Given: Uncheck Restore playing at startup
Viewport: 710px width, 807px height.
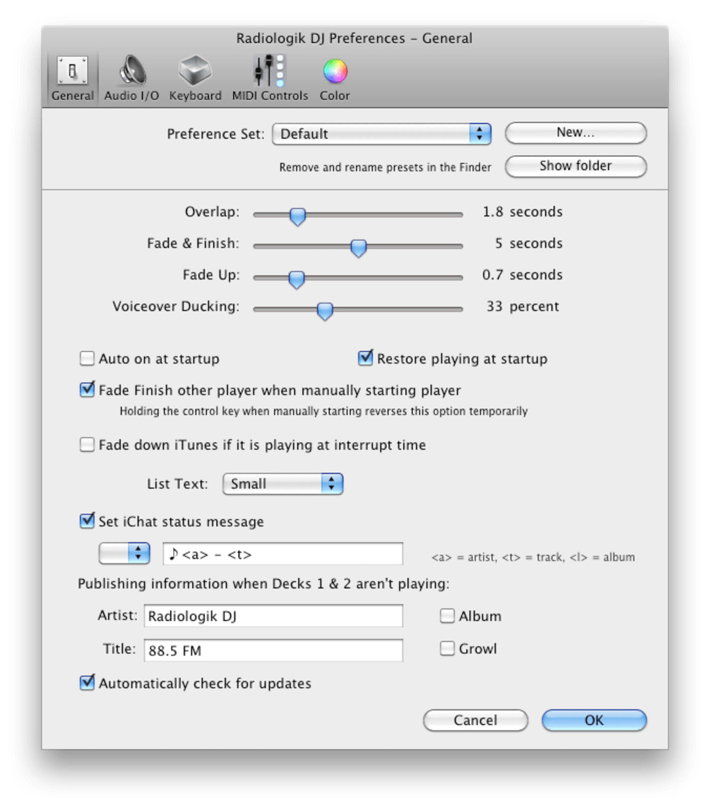Looking at the screenshot, I should coord(365,358).
